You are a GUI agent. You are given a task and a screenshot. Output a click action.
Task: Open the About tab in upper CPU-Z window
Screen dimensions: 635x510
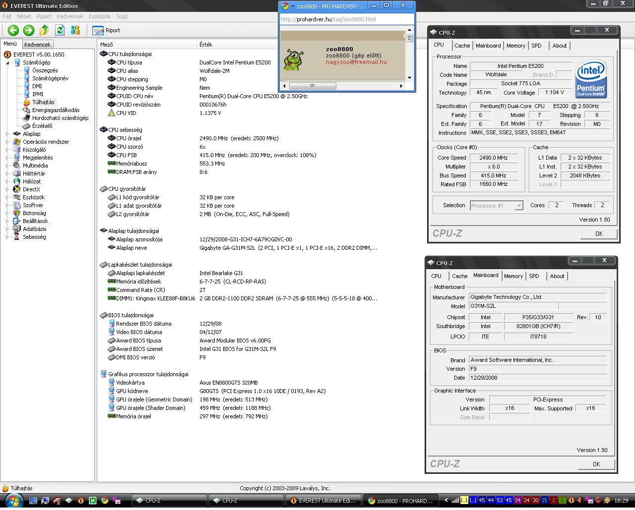(560, 46)
